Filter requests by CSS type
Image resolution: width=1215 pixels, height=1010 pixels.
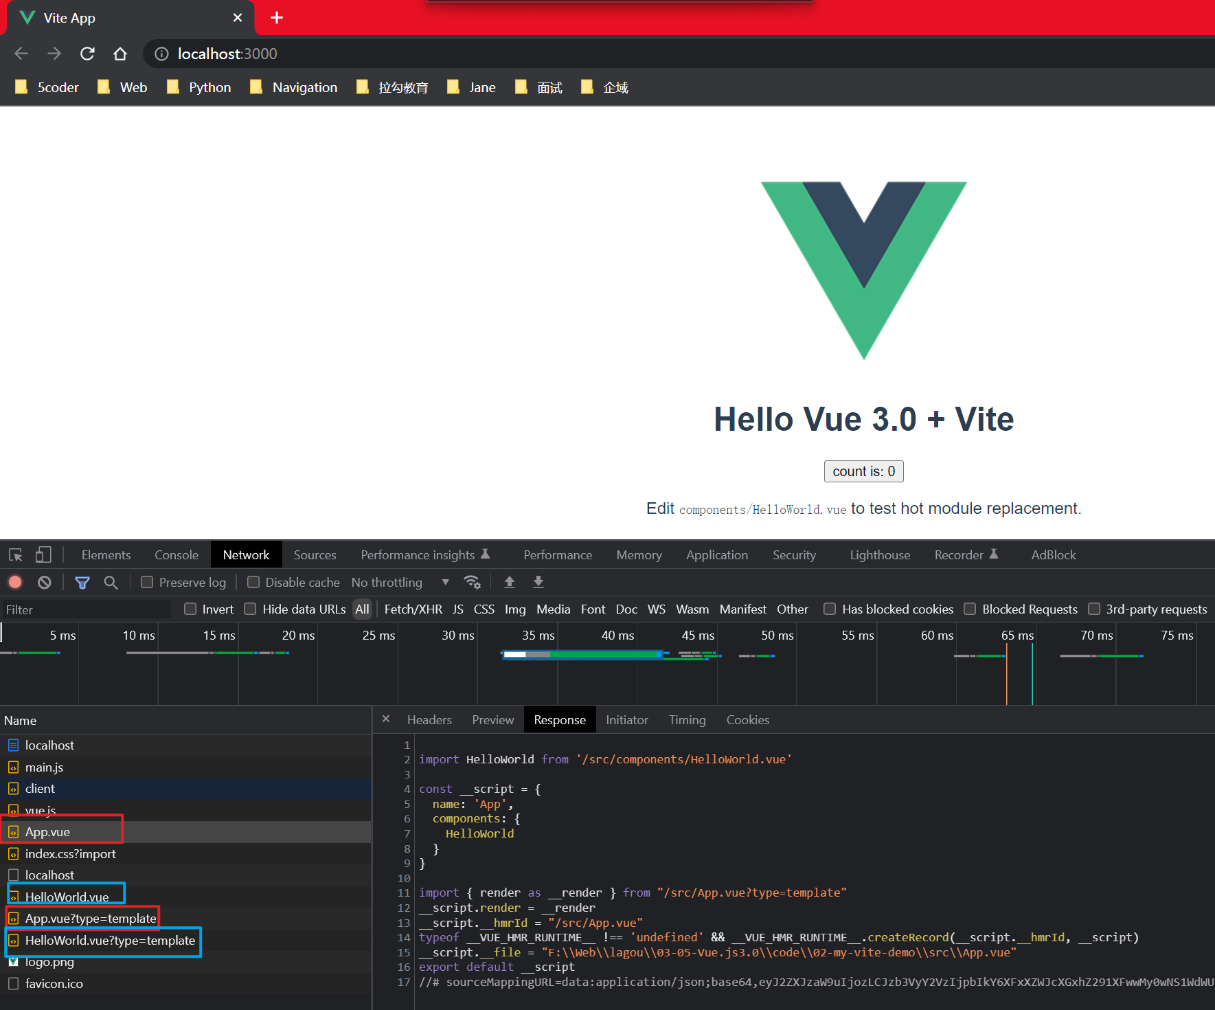coord(484,609)
